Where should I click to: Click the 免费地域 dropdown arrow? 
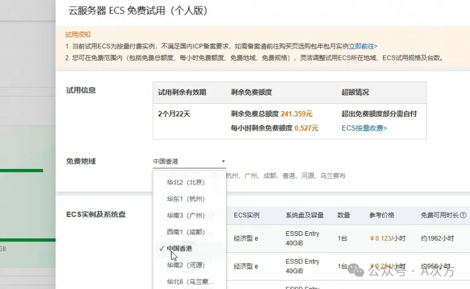pyautogui.click(x=224, y=162)
